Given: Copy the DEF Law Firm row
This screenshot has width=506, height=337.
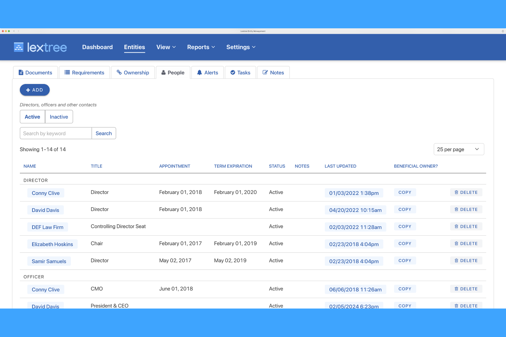Looking at the screenshot, I should [405, 226].
